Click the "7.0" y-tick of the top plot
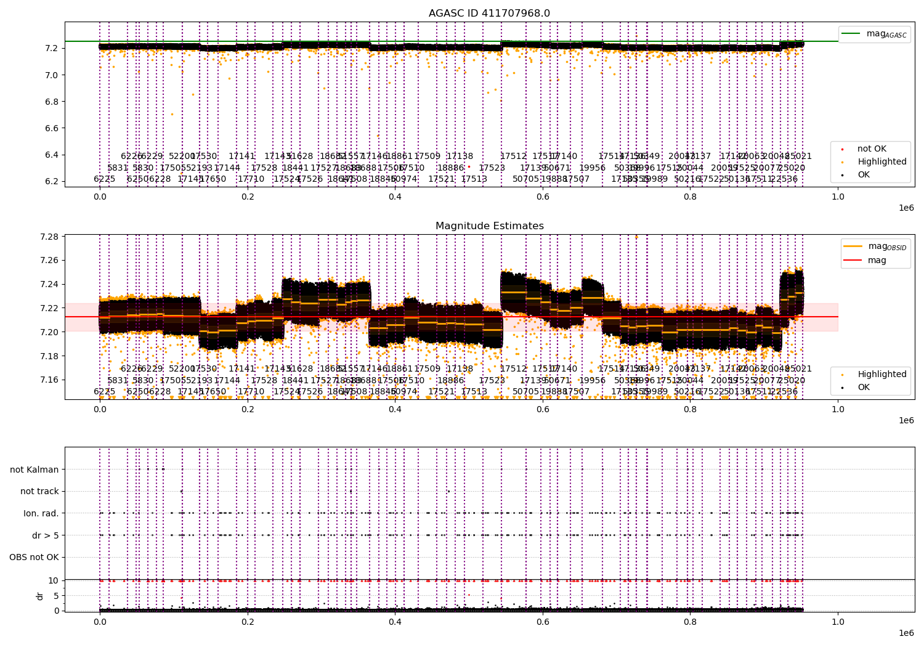The width and height of the screenshot is (924, 647). 53,75
